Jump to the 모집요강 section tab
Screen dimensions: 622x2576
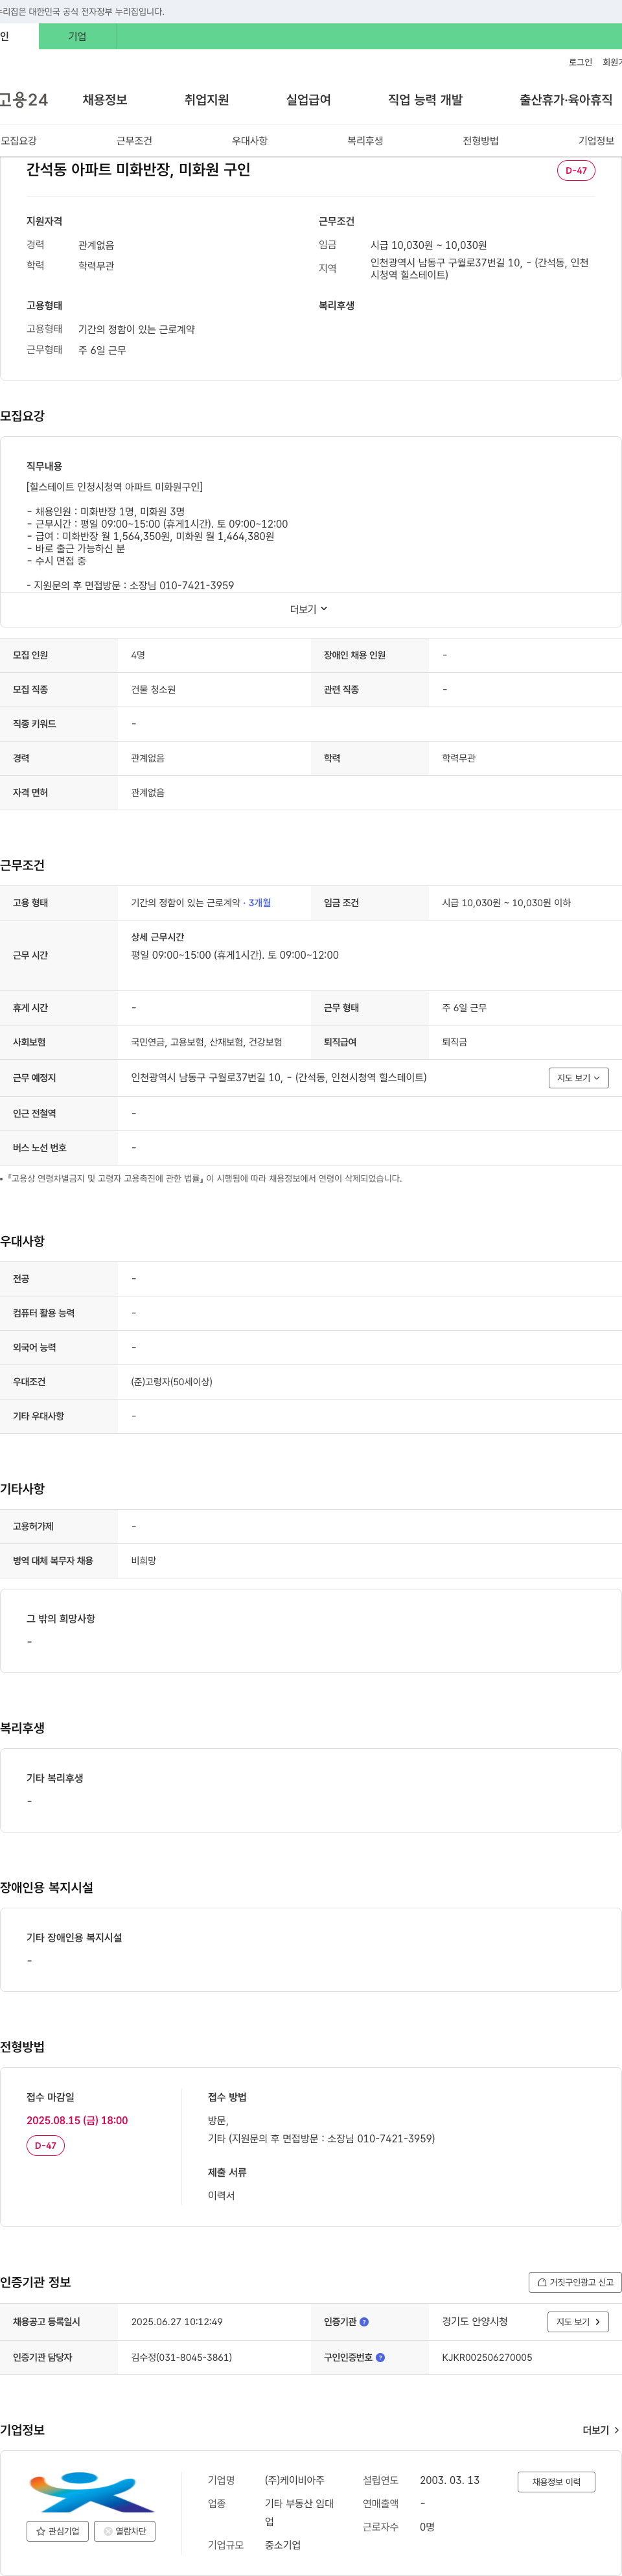19,141
